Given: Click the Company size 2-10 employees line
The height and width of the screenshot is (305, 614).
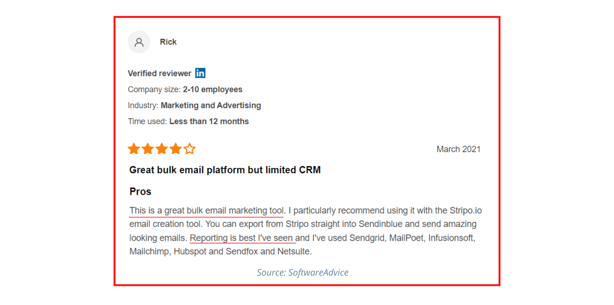Looking at the screenshot, I should (x=185, y=89).
